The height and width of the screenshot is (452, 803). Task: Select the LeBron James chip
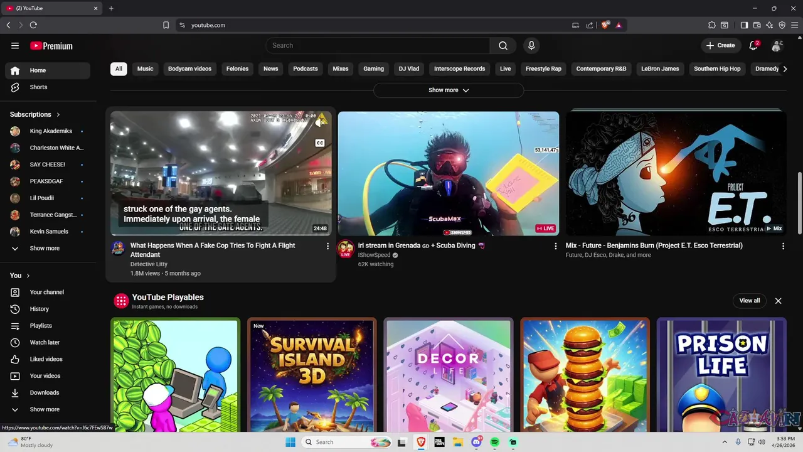coord(660,68)
